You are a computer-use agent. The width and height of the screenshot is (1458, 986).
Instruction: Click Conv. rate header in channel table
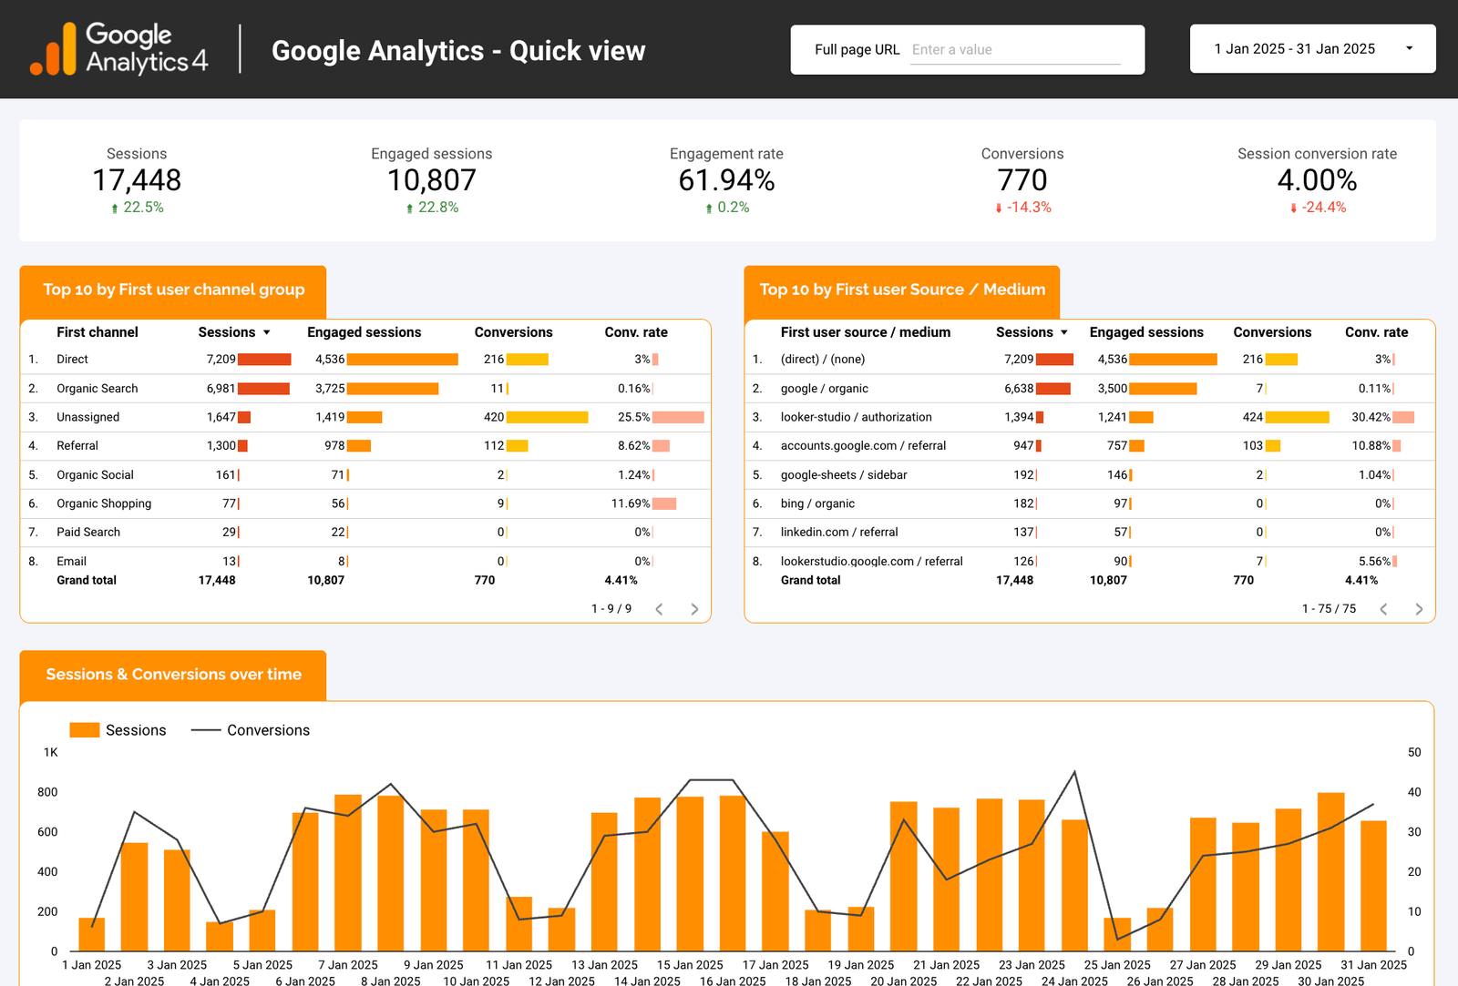(636, 332)
